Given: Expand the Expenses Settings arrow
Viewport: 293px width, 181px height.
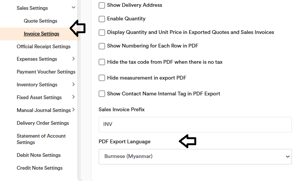Looking at the screenshot, I should tap(73, 59).
